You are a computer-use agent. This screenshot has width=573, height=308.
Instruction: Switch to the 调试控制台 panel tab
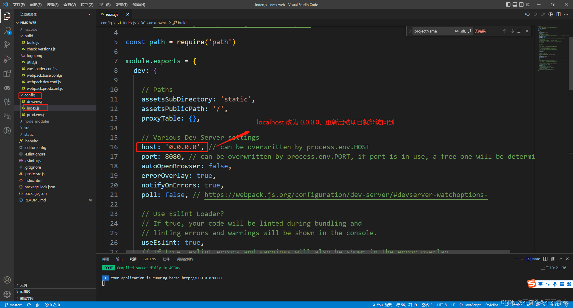pyautogui.click(x=185, y=259)
